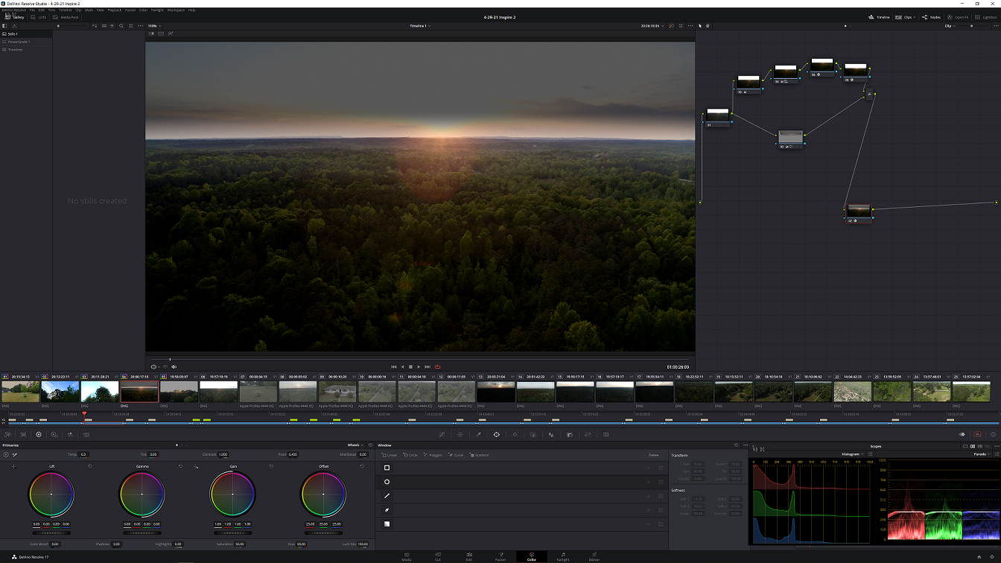The image size is (1001, 563).
Task: Open the Gallery panel
Action: (14, 16)
